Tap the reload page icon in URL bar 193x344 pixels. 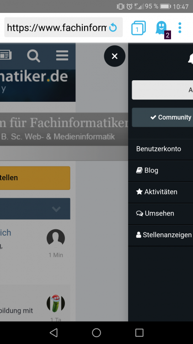point(113,28)
